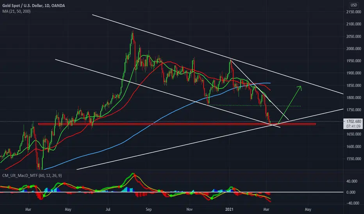Click the Mar label after 2021 on time axis
Viewport: 364px width, 214px height.
click(266, 209)
